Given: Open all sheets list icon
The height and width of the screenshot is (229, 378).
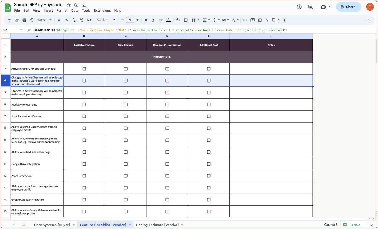Looking at the screenshot, I should click(x=24, y=225).
